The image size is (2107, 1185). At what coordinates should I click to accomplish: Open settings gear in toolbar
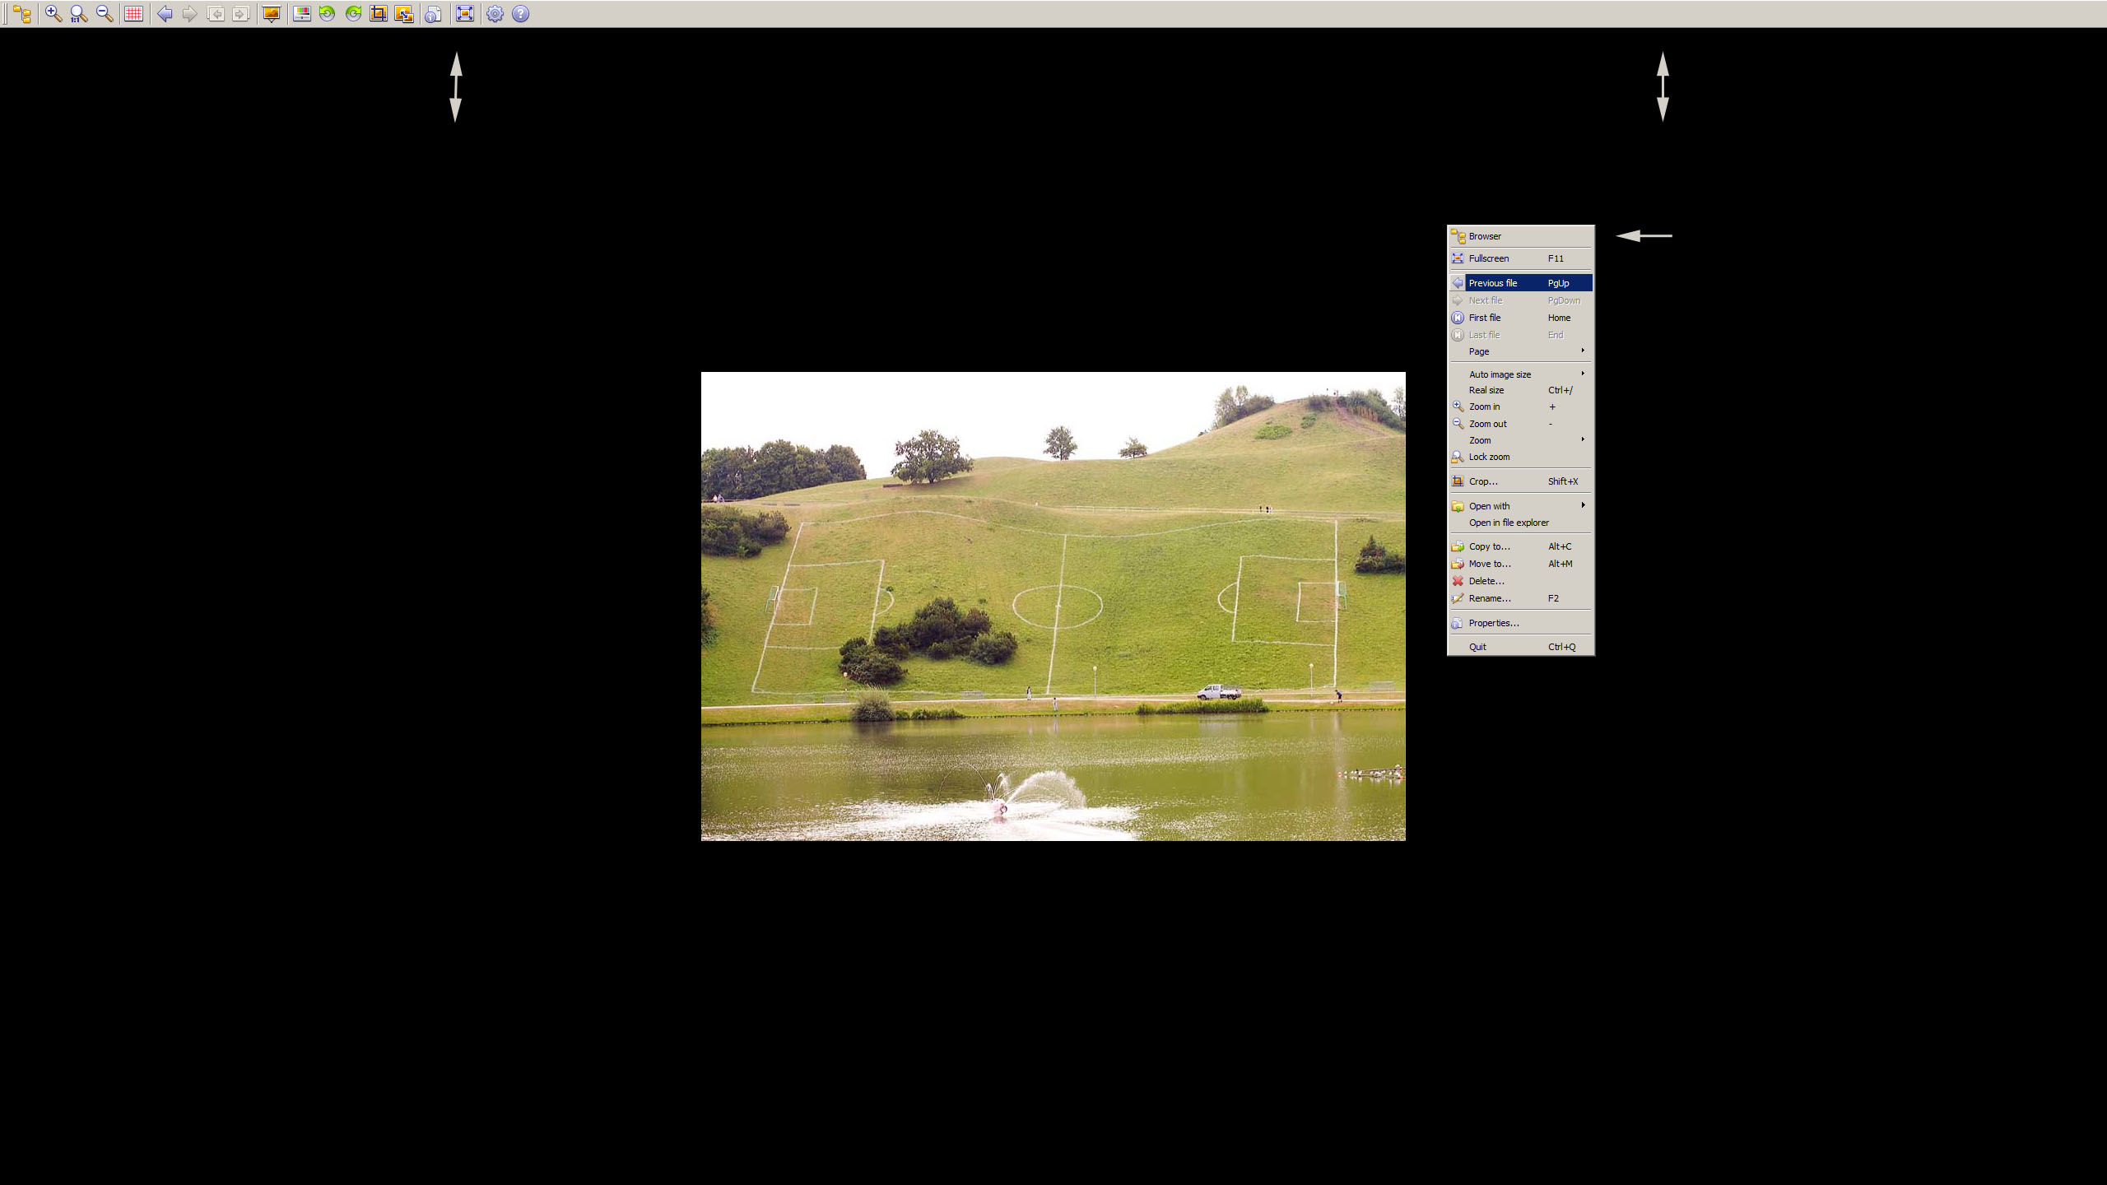pyautogui.click(x=495, y=14)
